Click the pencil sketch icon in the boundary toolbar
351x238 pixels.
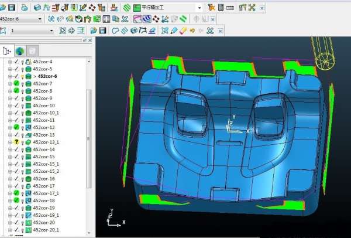(x=174, y=30)
